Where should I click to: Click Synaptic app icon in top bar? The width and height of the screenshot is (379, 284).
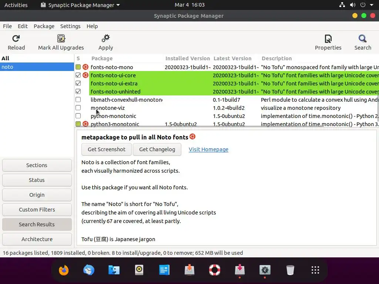pyautogui.click(x=43, y=5)
